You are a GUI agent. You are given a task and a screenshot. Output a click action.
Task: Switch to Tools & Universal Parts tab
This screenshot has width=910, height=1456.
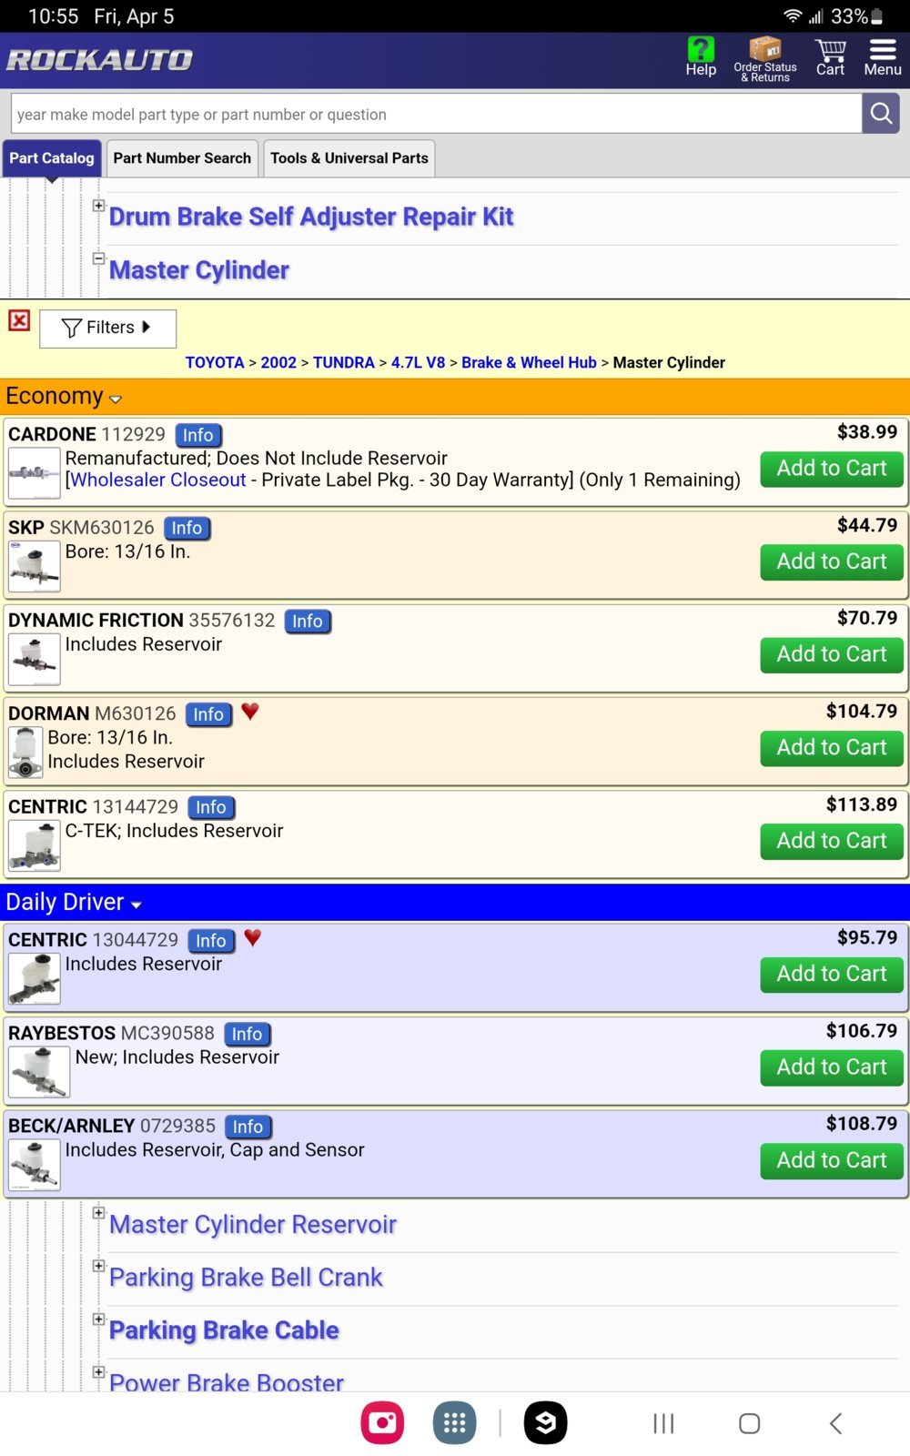(x=349, y=158)
